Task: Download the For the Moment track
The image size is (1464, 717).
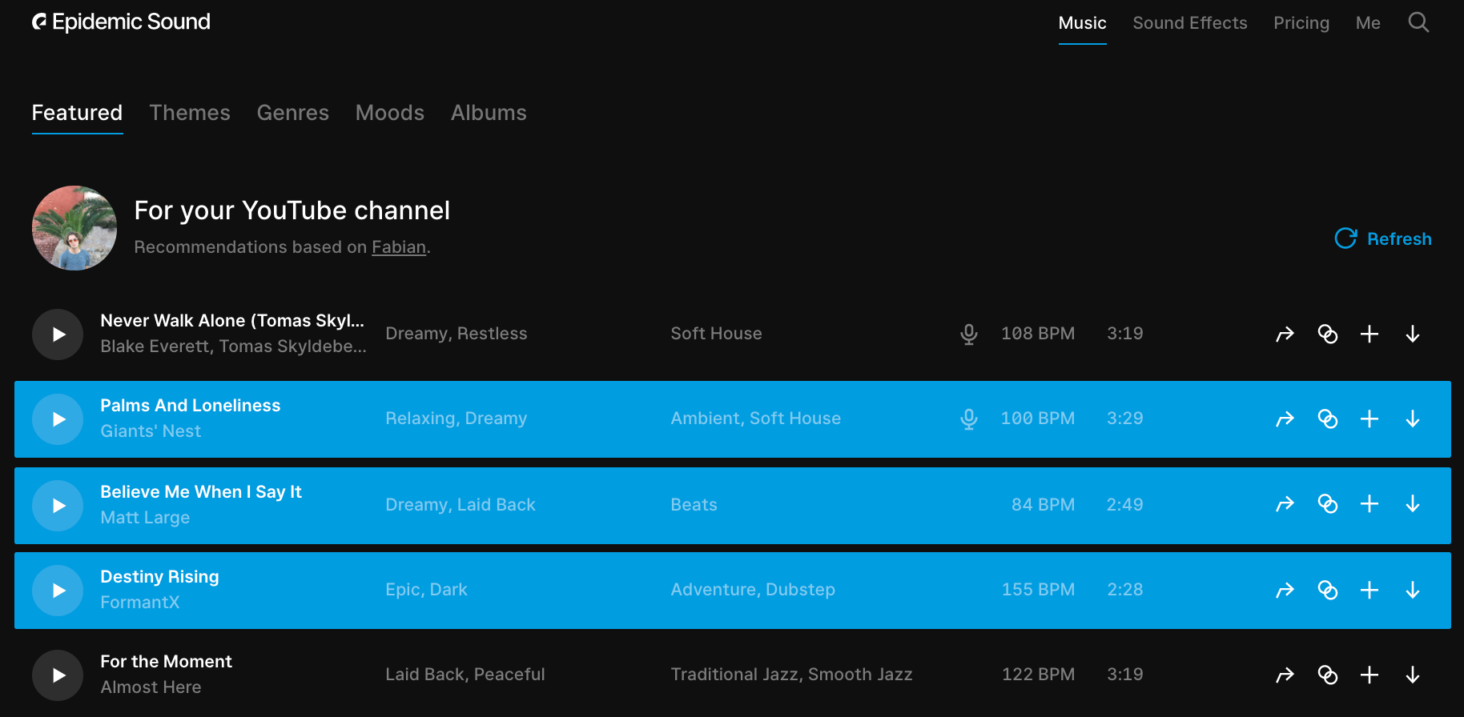Action: [1413, 675]
